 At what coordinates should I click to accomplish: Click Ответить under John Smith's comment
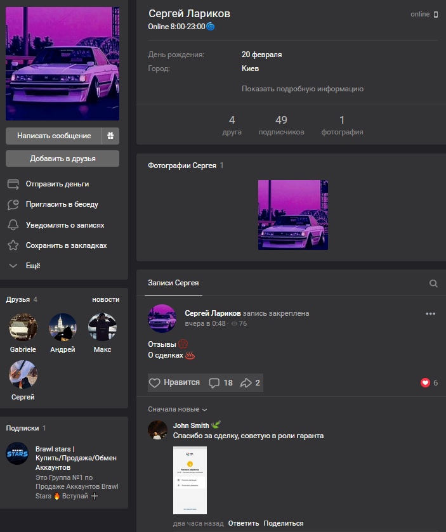[244, 523]
